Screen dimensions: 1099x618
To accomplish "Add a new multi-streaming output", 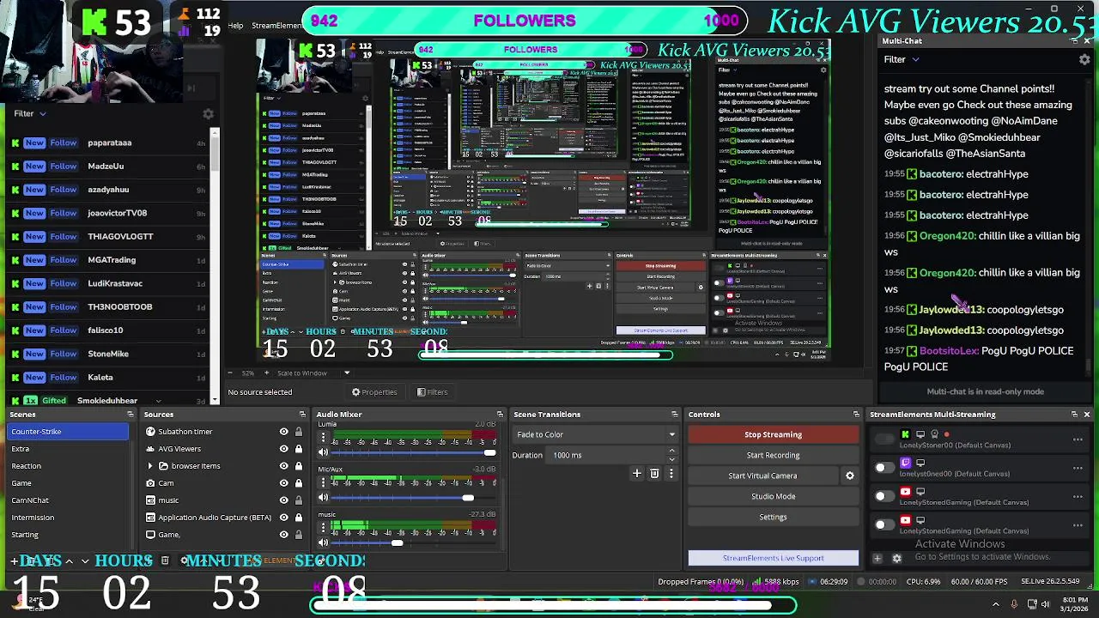I will click(877, 559).
